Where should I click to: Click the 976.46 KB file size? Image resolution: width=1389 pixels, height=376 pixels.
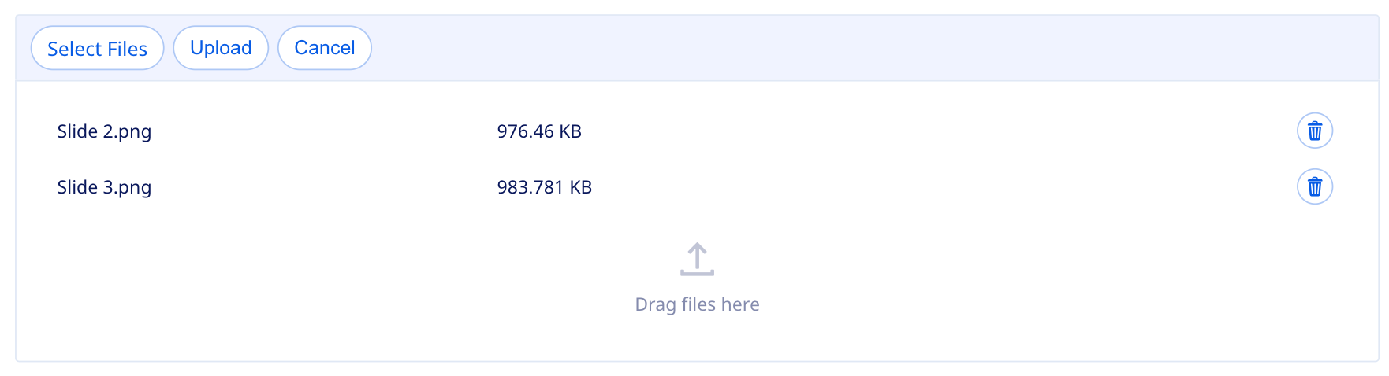coord(539,131)
